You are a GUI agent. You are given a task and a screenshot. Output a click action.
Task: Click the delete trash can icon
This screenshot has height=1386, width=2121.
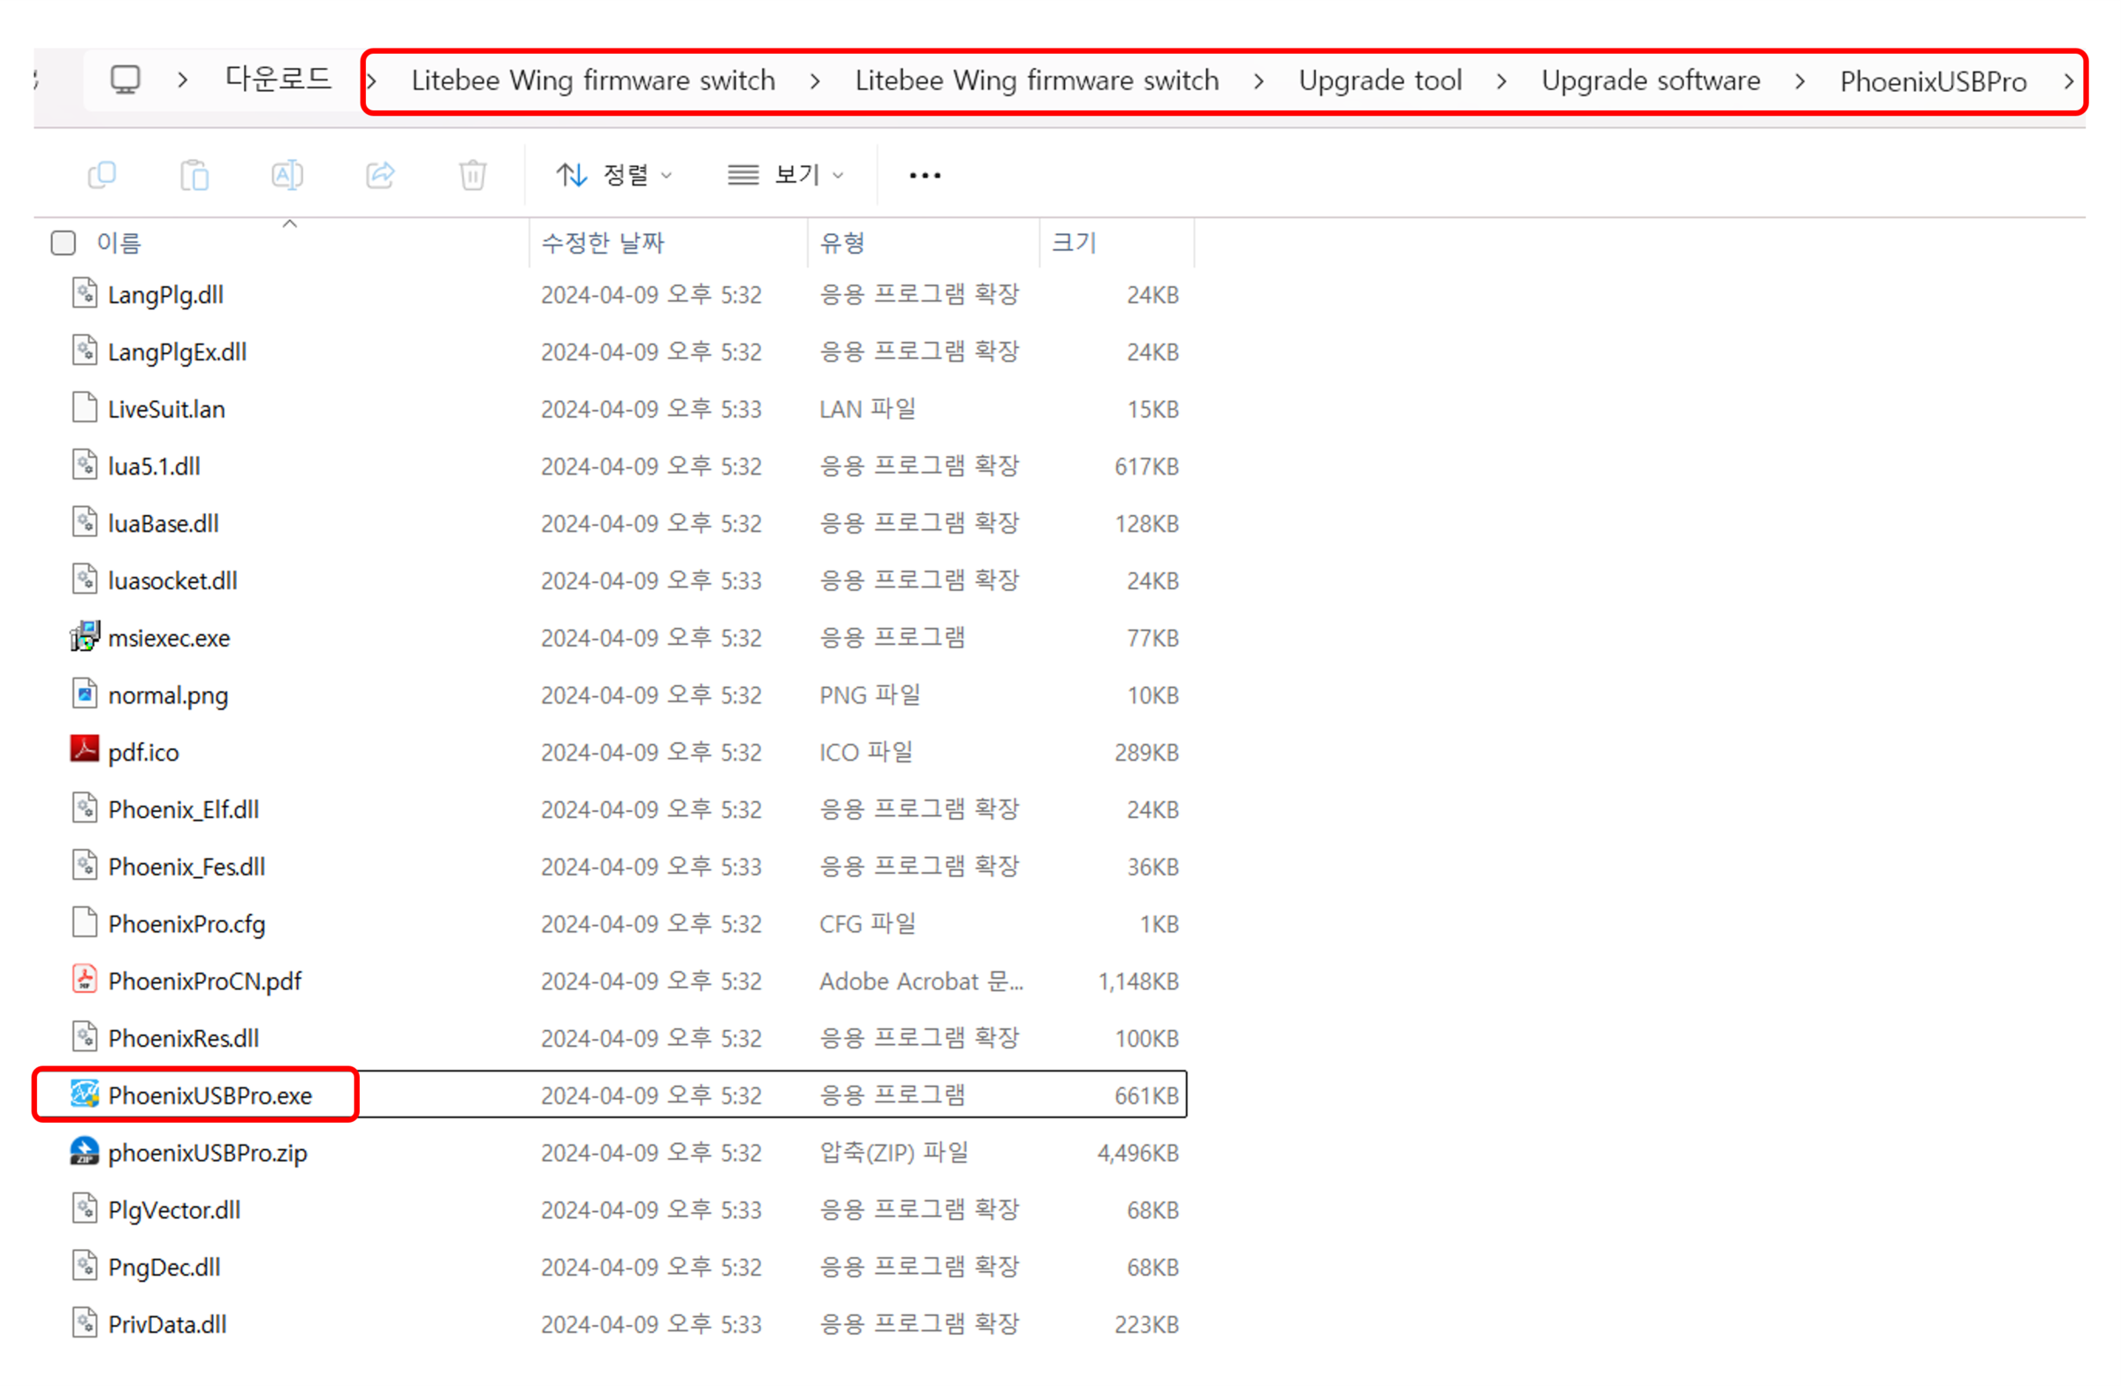point(472,175)
